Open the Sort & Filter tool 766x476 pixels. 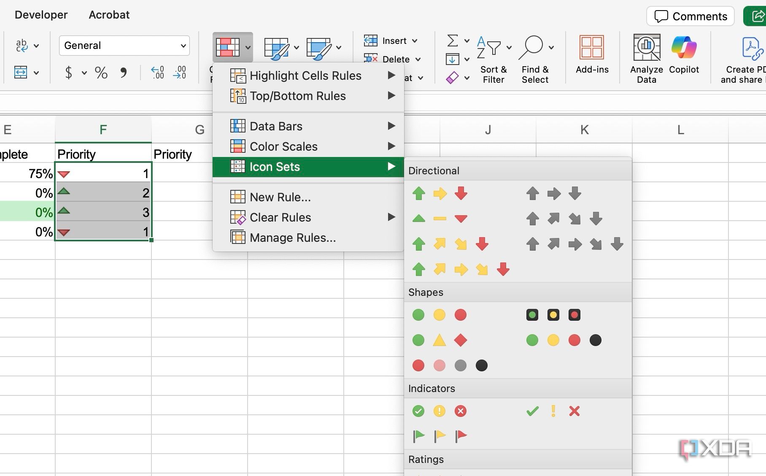(494, 59)
